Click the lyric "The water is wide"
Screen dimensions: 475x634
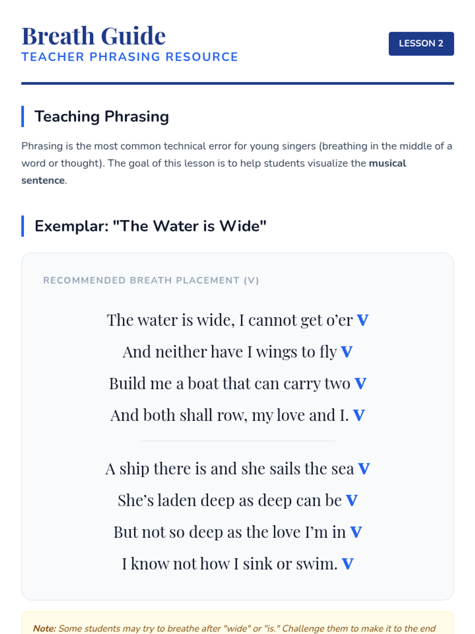point(170,320)
